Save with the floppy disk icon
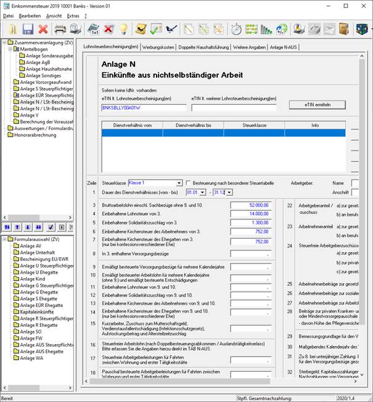Image resolution: width=373 pixels, height=402 pixels. pos(28,29)
